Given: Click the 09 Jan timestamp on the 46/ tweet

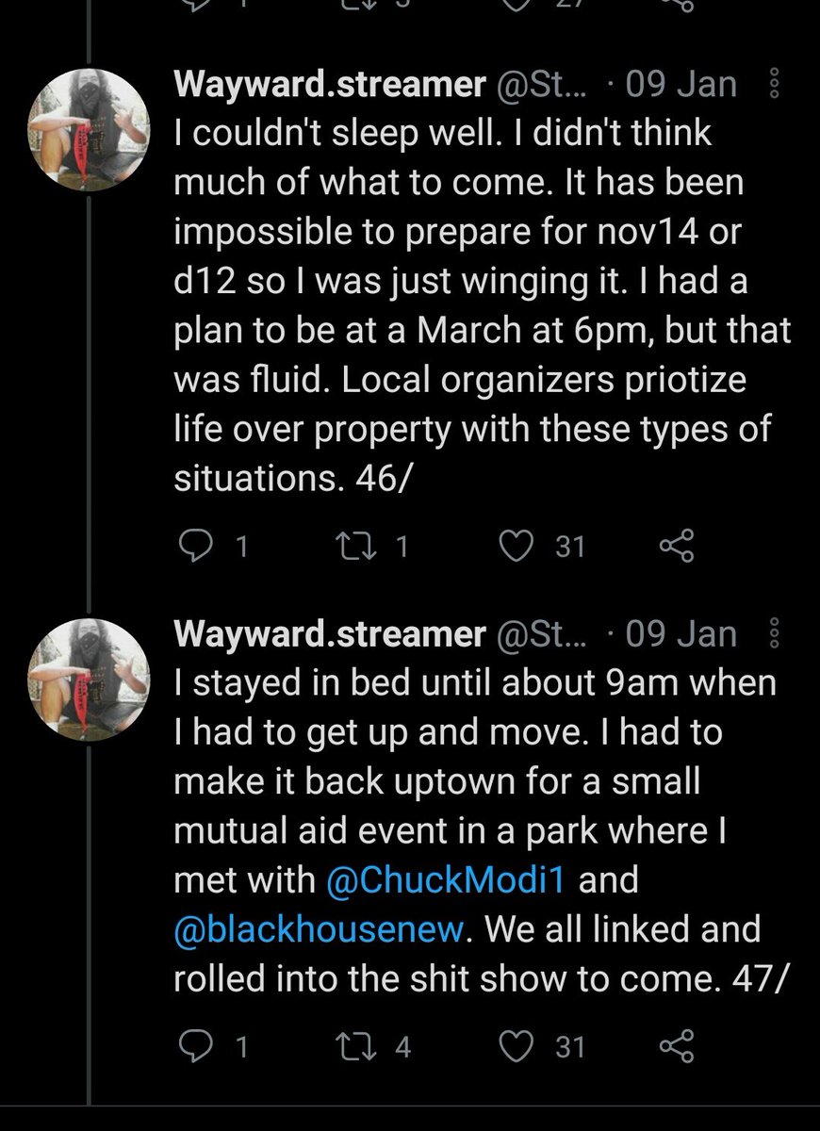Looking at the screenshot, I should click(x=681, y=85).
